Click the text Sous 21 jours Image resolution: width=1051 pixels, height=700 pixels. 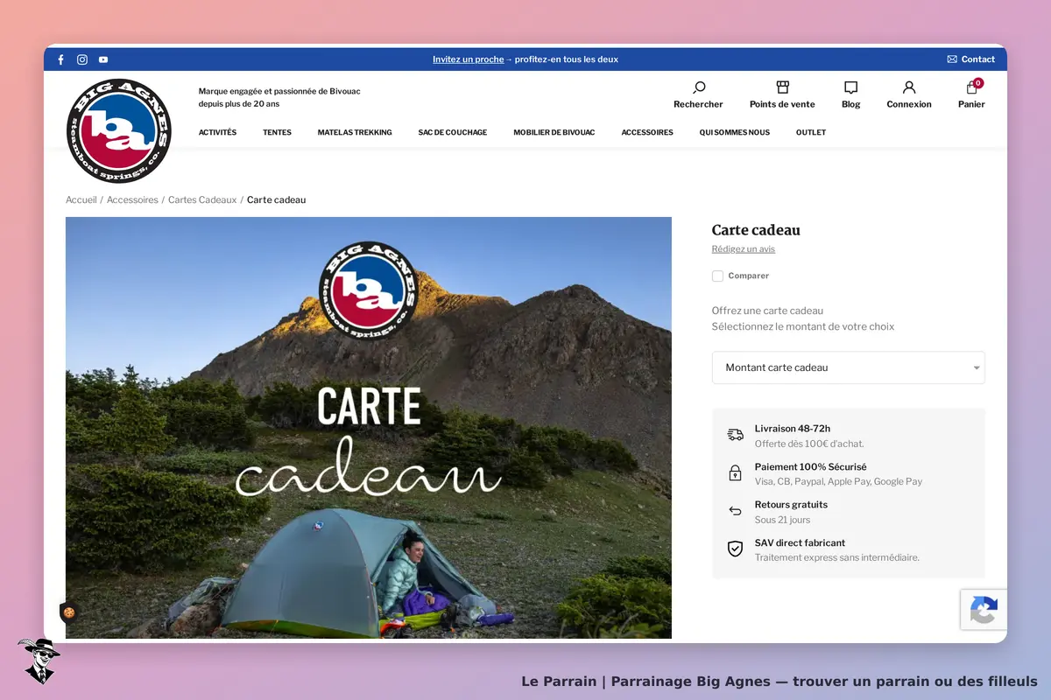(x=782, y=520)
